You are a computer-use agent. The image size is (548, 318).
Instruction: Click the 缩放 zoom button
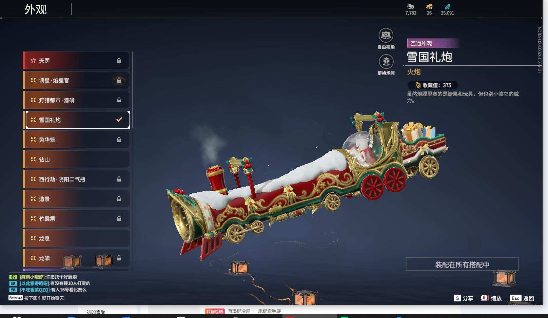coord(491,298)
